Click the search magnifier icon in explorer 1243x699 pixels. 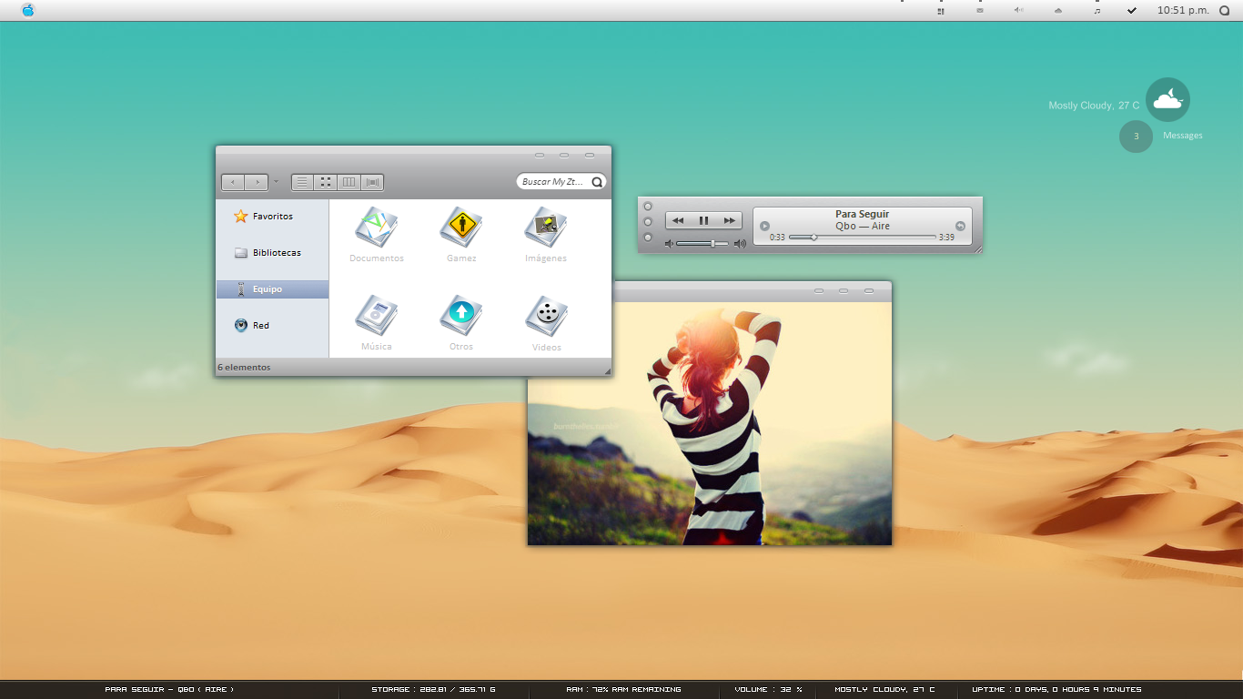[x=597, y=182]
